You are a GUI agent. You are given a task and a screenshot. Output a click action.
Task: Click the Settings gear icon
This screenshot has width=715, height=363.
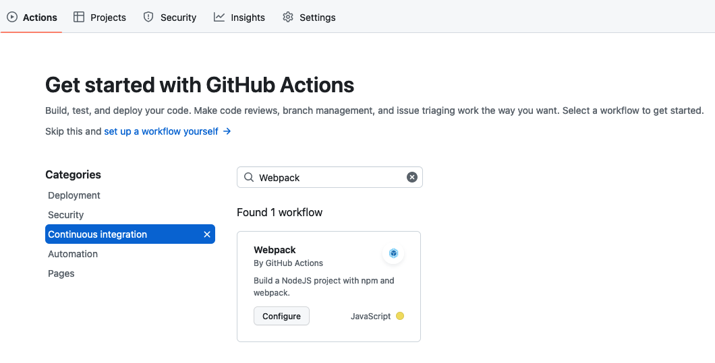pyautogui.click(x=288, y=18)
